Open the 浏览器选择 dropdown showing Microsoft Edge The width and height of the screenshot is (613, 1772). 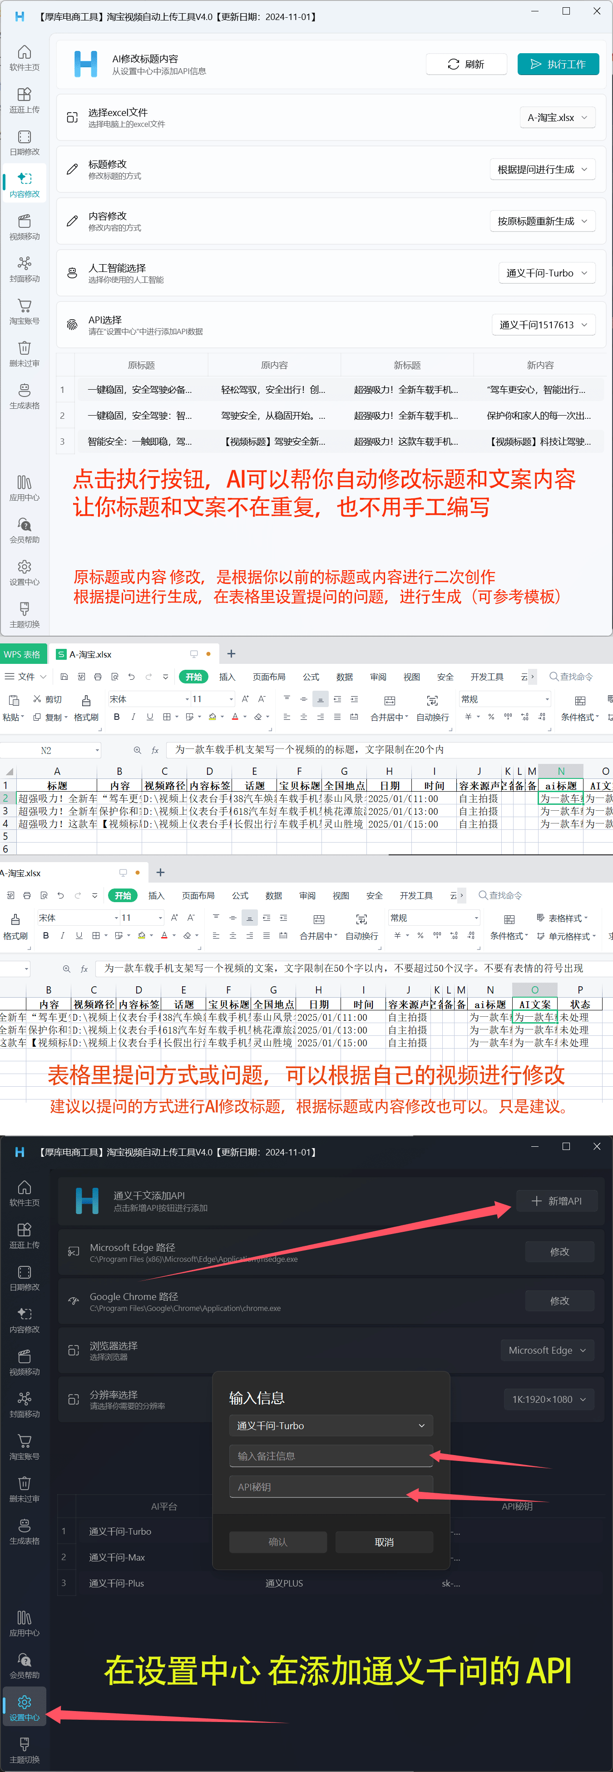pyautogui.click(x=547, y=1350)
